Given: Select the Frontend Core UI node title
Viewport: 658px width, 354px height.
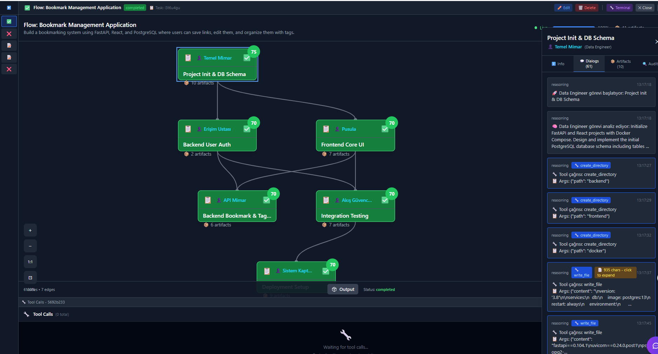Looking at the screenshot, I should point(342,145).
